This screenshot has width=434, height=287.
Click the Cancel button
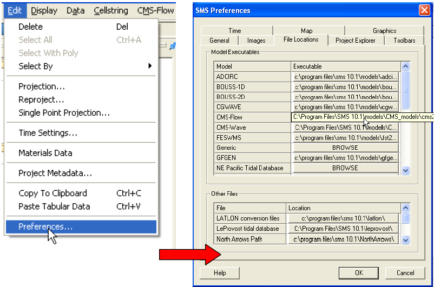405,273
